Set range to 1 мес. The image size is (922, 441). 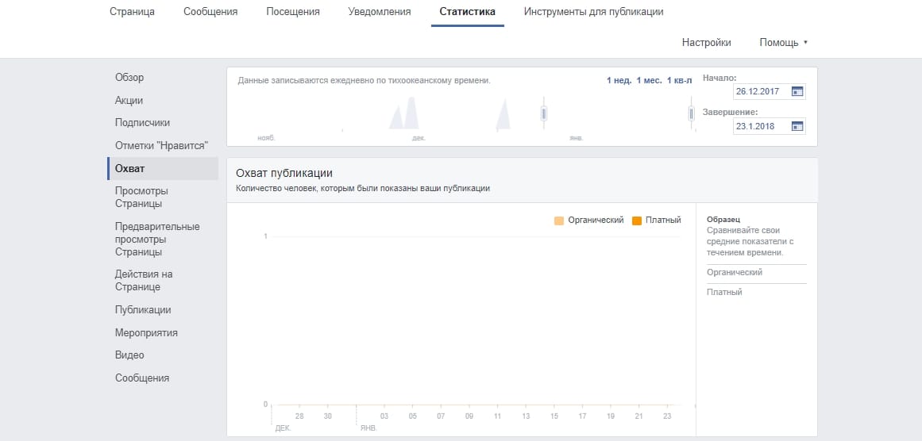pyautogui.click(x=649, y=80)
